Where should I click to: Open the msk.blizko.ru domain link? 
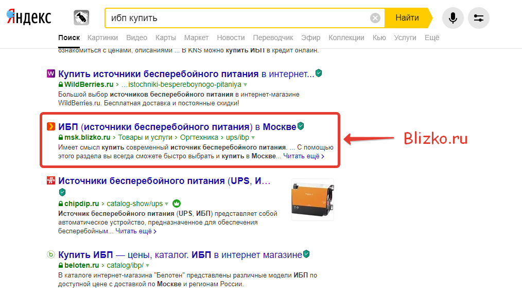tap(87, 137)
